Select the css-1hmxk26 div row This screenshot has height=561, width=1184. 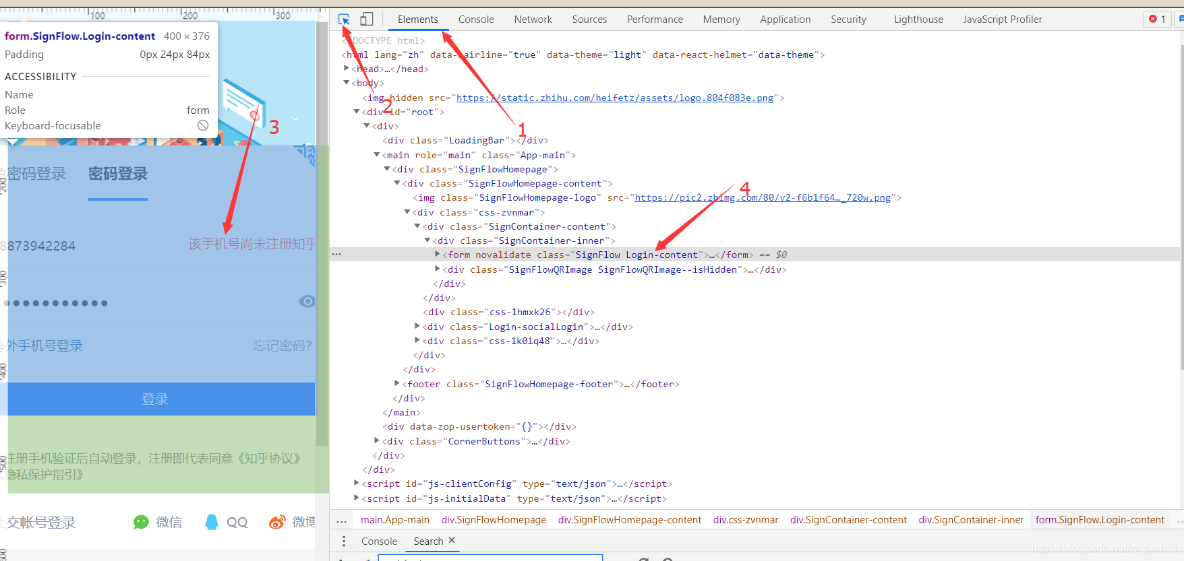(x=508, y=312)
